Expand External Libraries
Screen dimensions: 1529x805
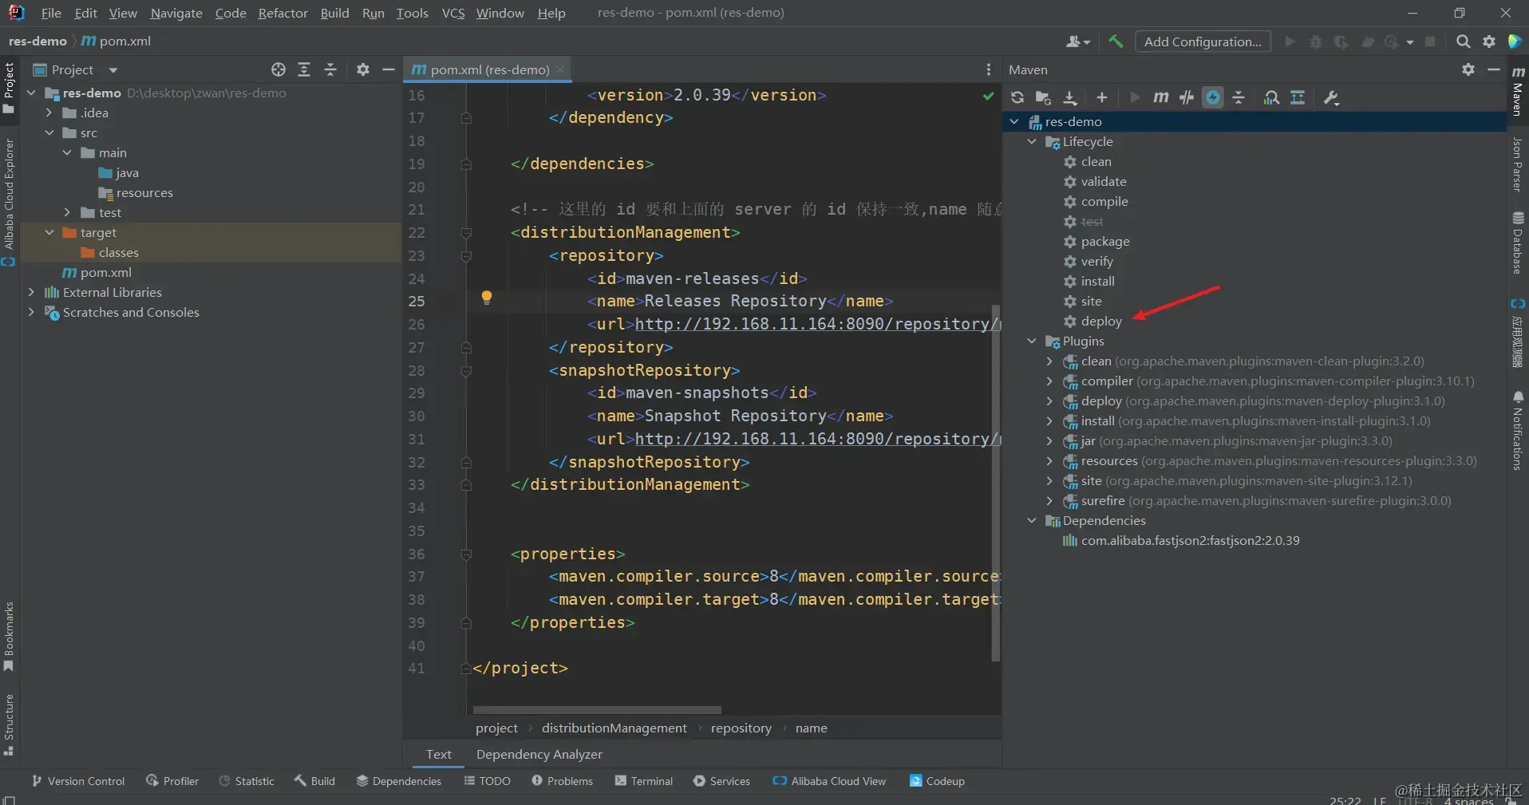[31, 292]
